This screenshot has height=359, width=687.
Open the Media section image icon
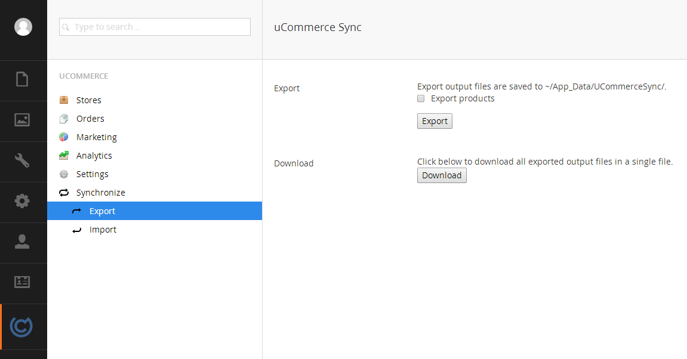(x=22, y=120)
